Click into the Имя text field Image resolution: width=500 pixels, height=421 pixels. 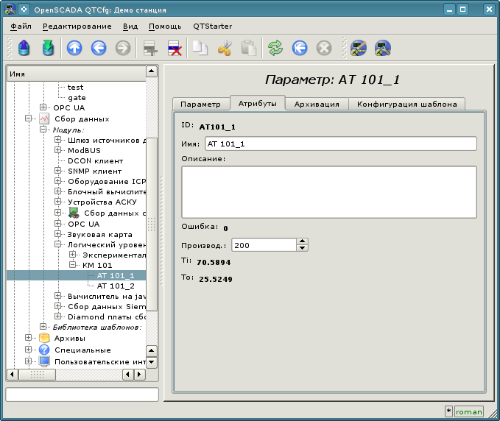(x=340, y=144)
